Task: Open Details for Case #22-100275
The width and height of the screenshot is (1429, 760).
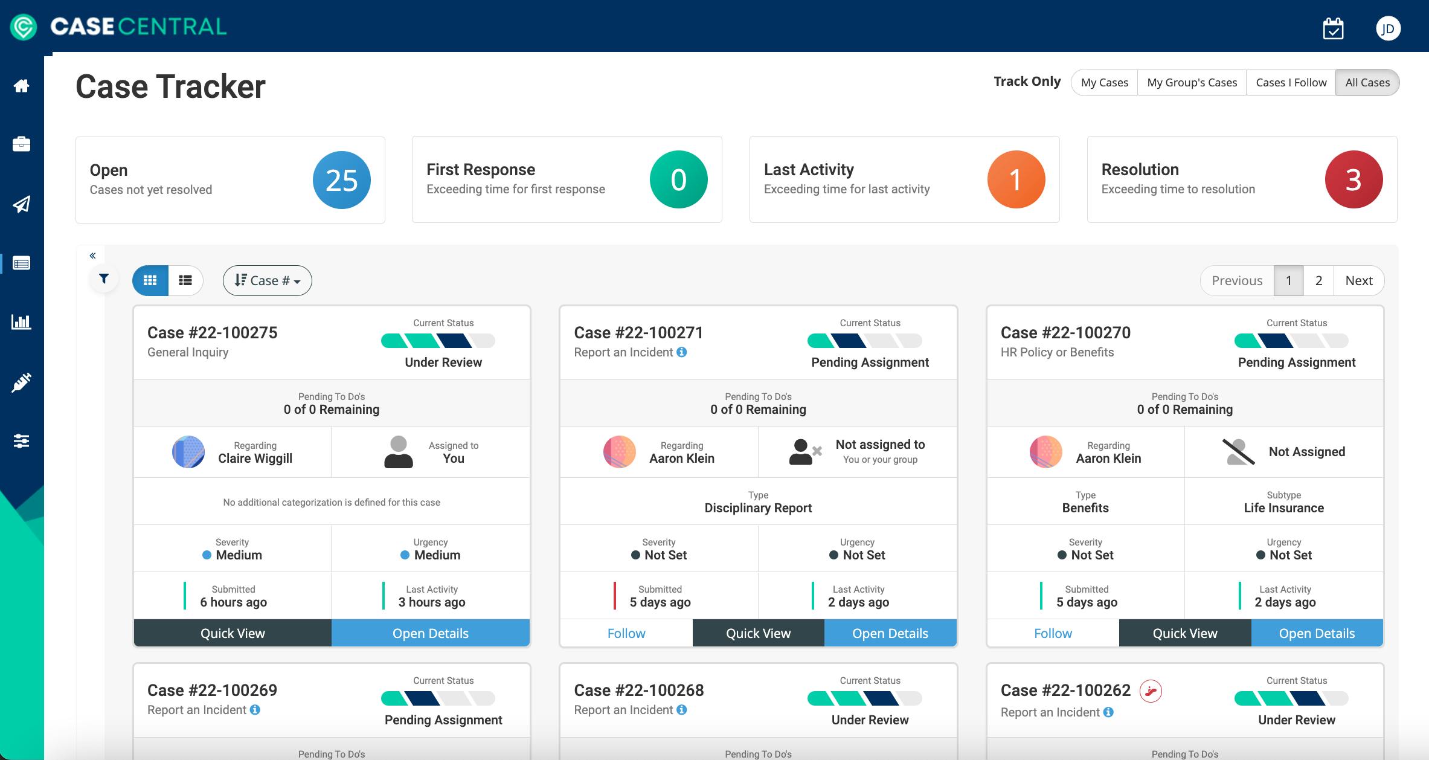Action: pyautogui.click(x=431, y=633)
